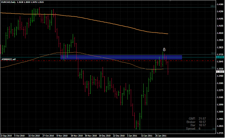
Task: Click the current price tag 1.3515
Action: tap(220, 72)
